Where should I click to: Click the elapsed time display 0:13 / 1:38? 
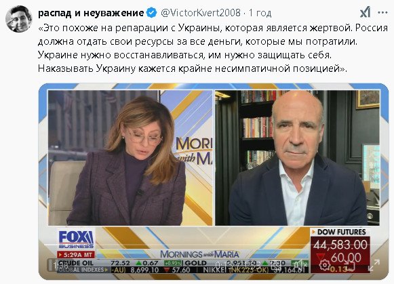237,265
